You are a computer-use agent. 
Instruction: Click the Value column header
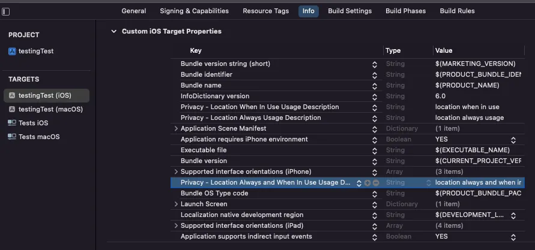(x=444, y=50)
